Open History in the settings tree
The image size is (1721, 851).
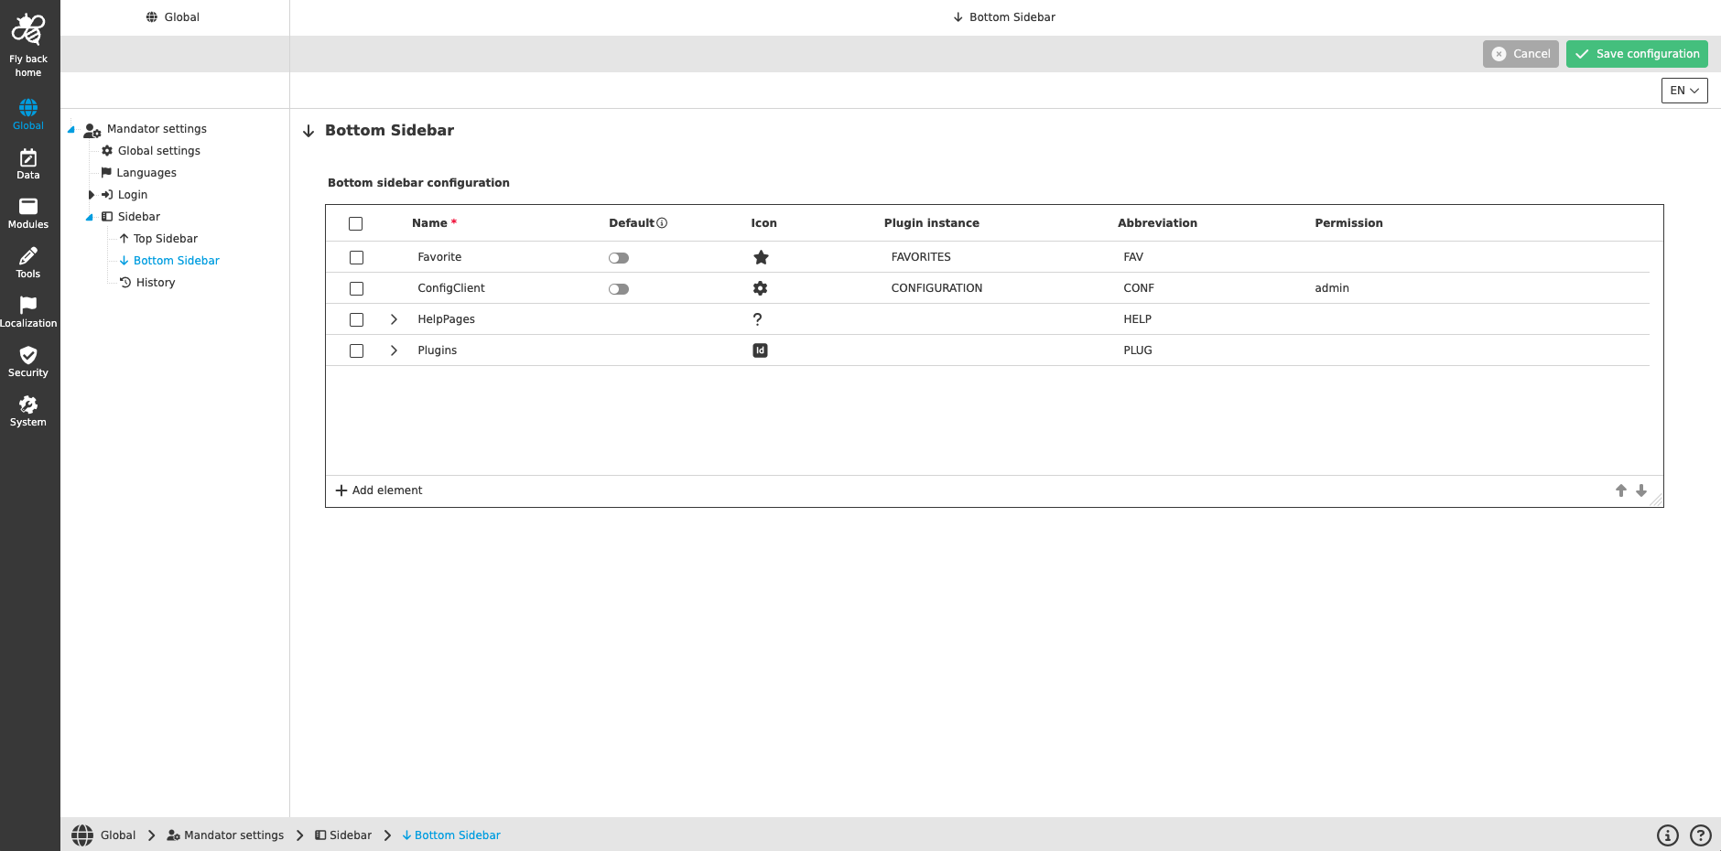[155, 283]
